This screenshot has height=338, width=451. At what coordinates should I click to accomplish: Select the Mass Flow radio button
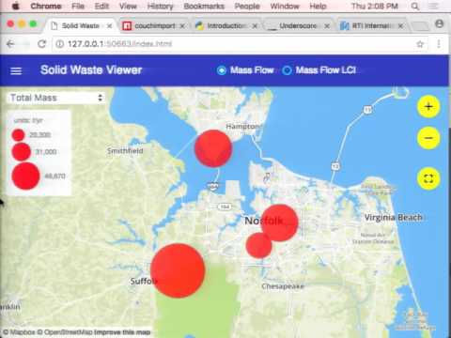pyautogui.click(x=222, y=70)
